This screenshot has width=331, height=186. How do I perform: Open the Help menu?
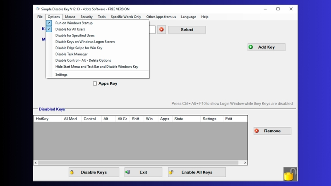(x=204, y=17)
